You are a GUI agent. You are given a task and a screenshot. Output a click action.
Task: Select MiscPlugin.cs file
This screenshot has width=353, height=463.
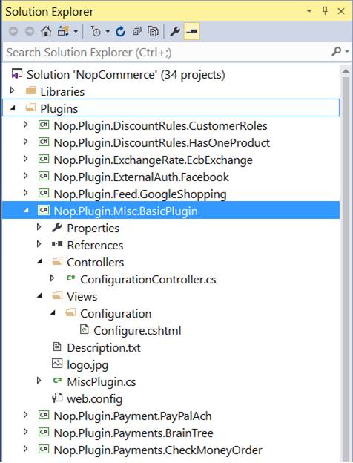(x=102, y=382)
